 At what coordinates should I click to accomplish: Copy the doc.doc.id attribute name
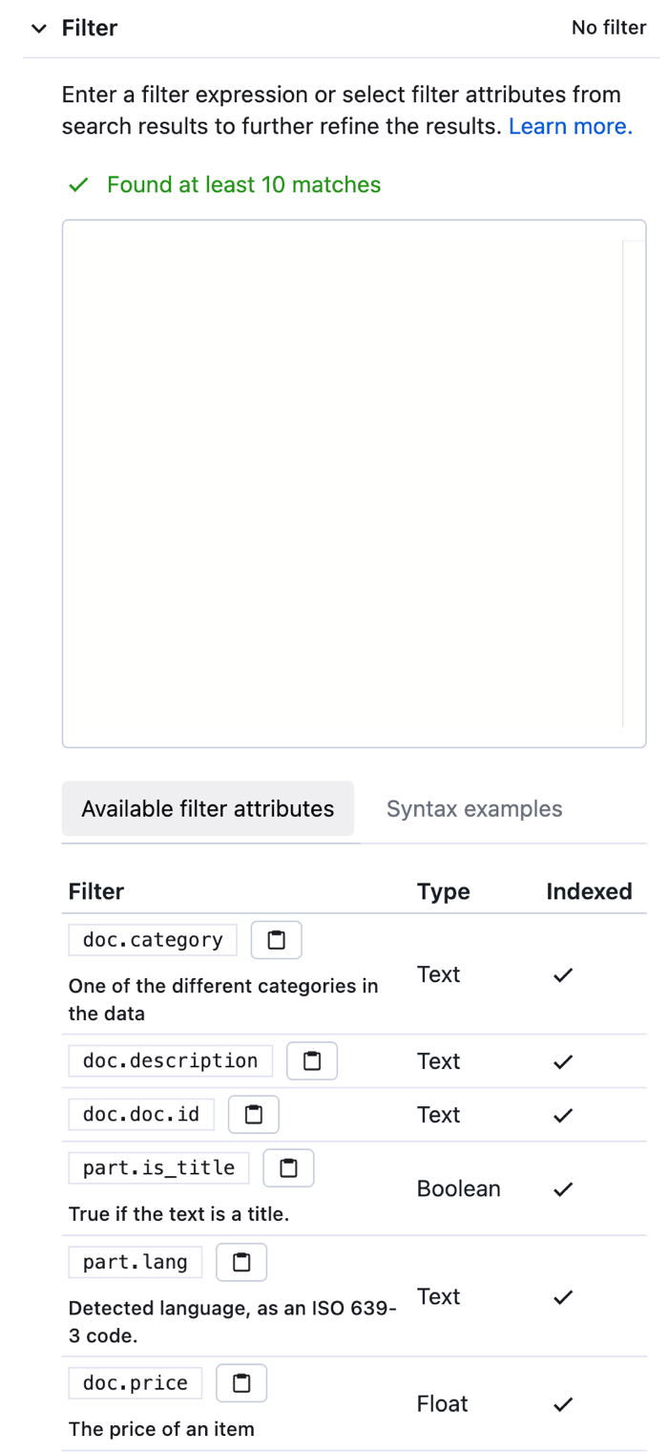click(x=253, y=1114)
